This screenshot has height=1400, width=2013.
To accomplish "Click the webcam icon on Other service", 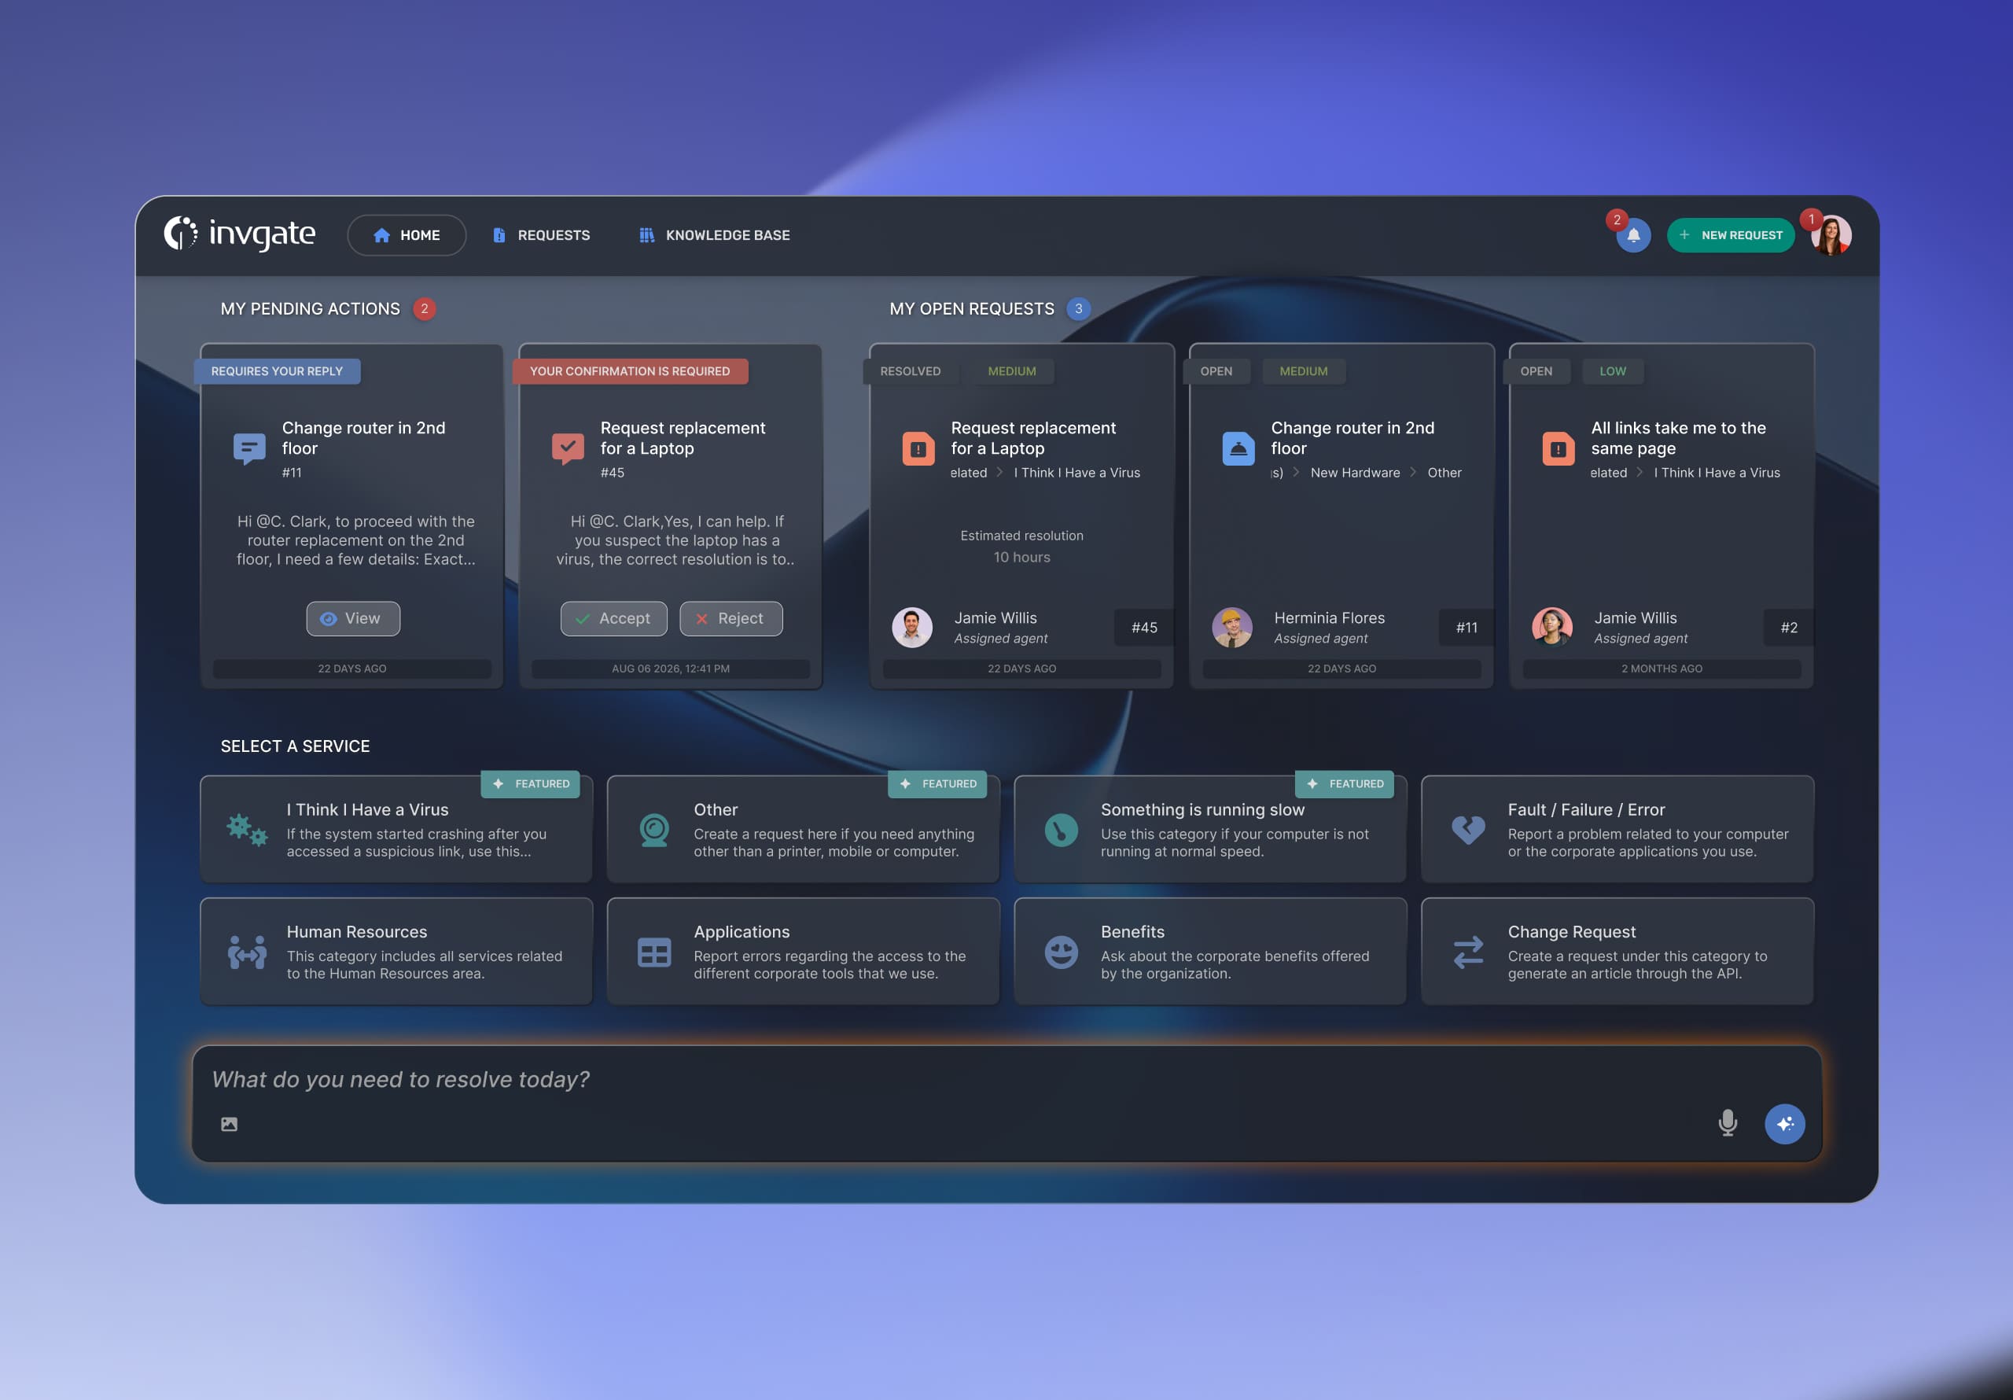I will pyautogui.click(x=654, y=830).
